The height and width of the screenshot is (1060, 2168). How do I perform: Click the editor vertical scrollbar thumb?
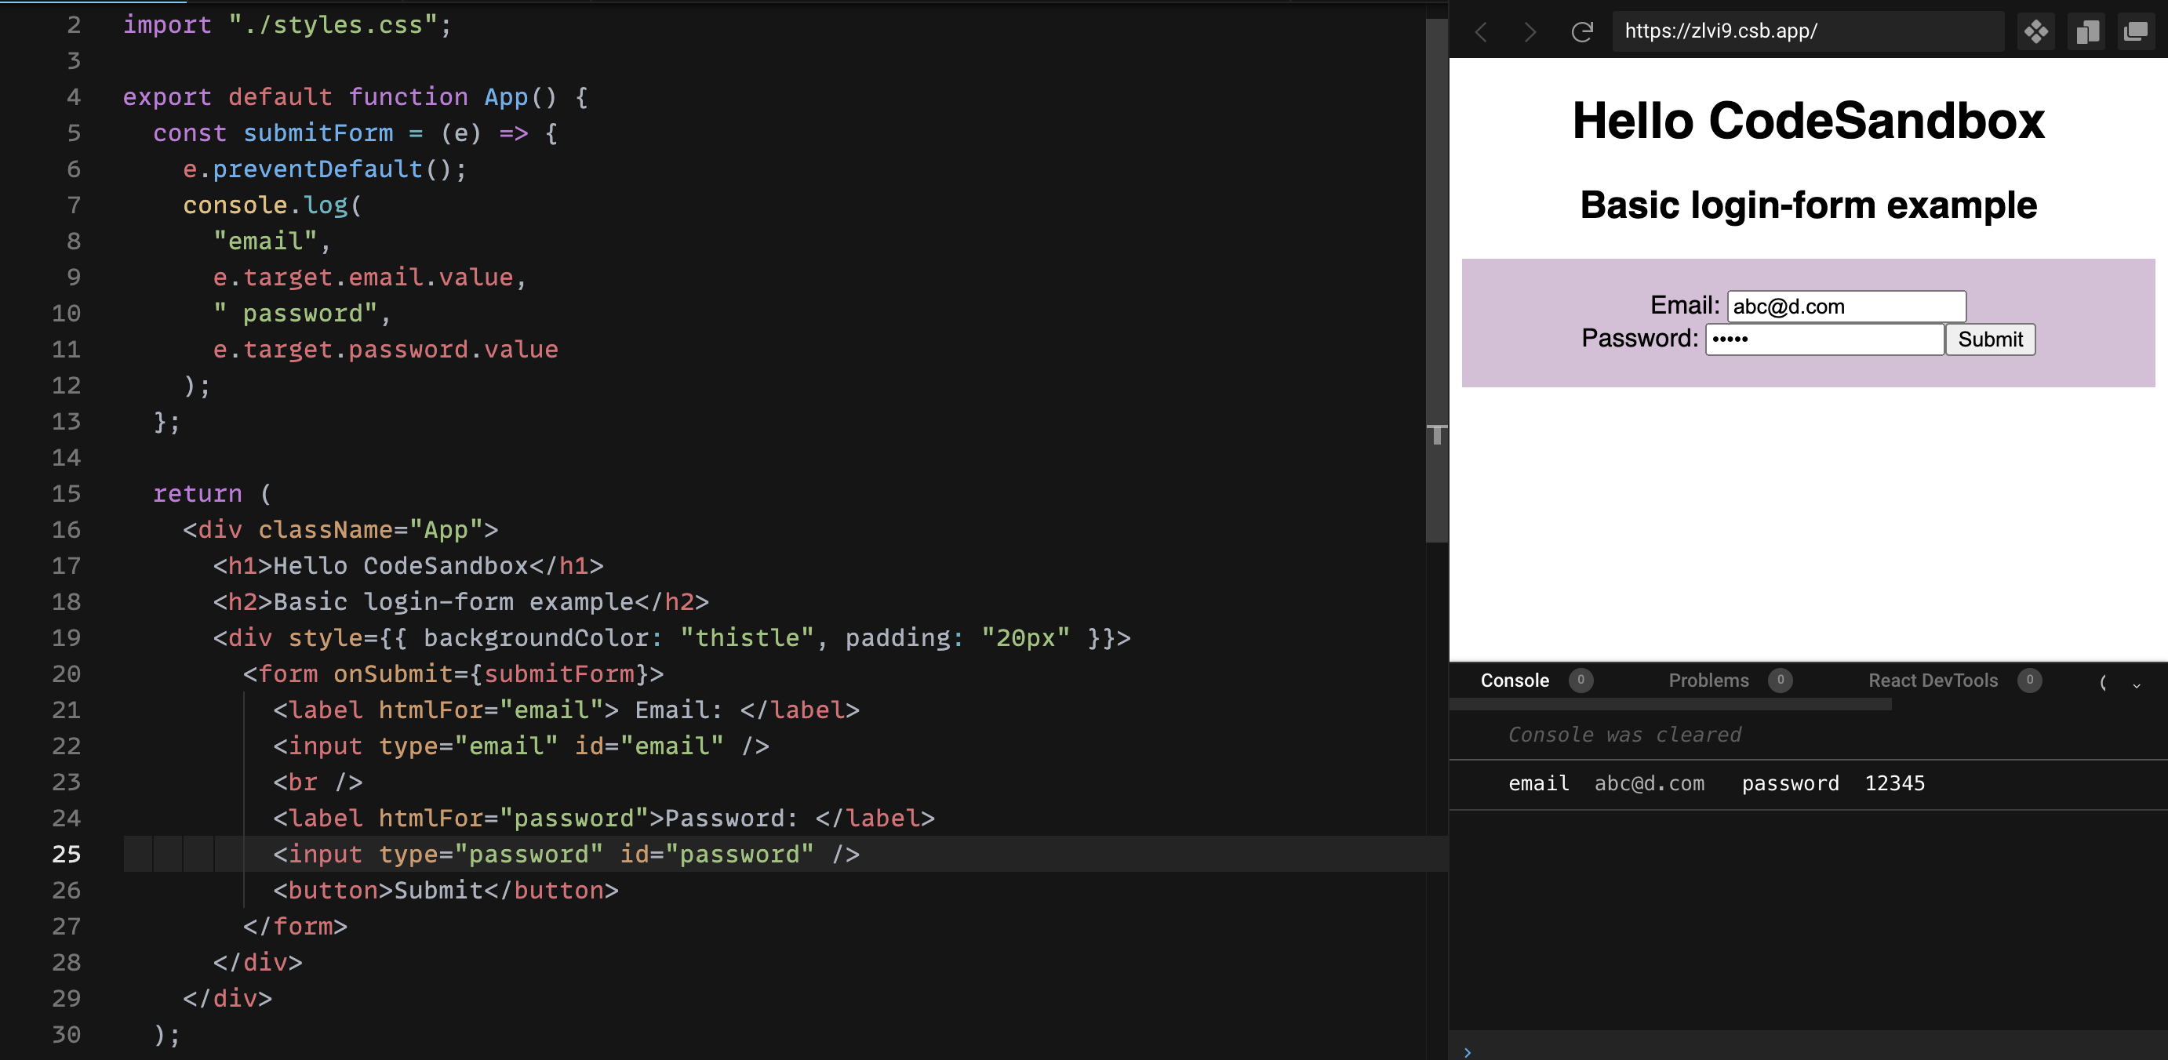[x=1437, y=280]
